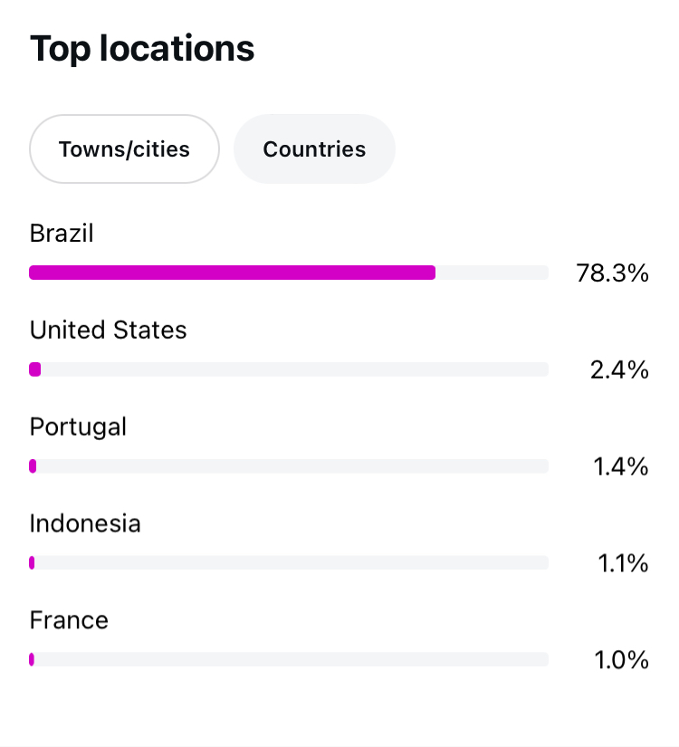Viewport: 679px width, 747px height.
Task: Click the Brazil country label
Action: [x=62, y=234]
